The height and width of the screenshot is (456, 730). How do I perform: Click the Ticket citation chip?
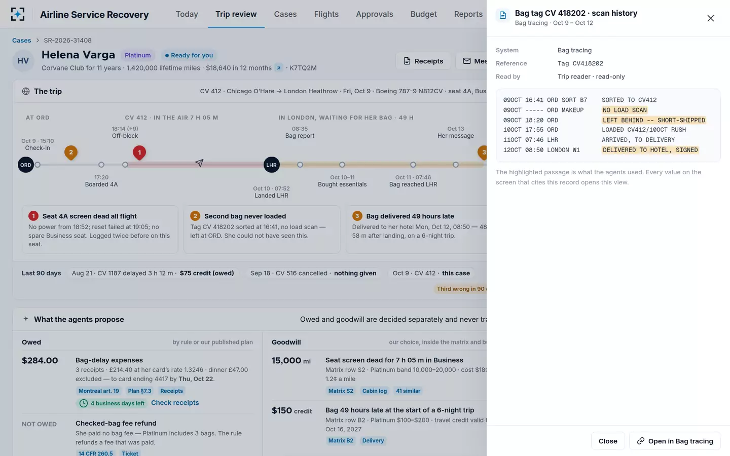[x=130, y=453]
